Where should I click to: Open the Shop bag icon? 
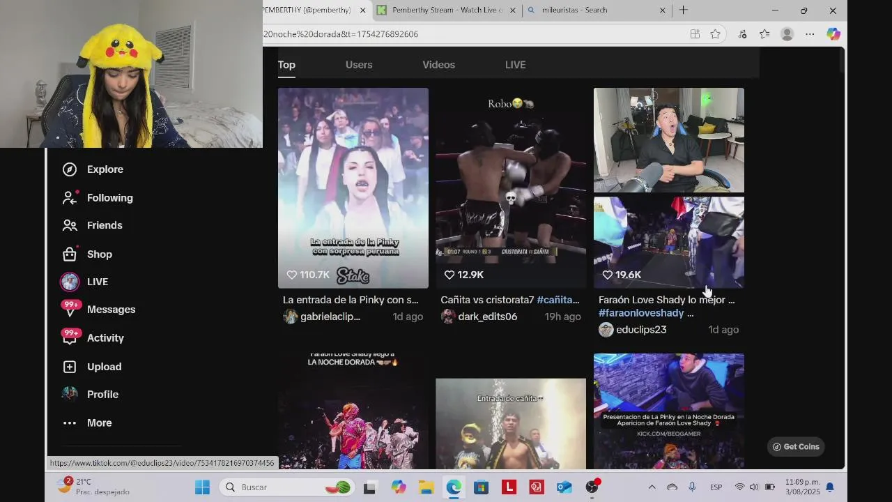pyautogui.click(x=69, y=254)
